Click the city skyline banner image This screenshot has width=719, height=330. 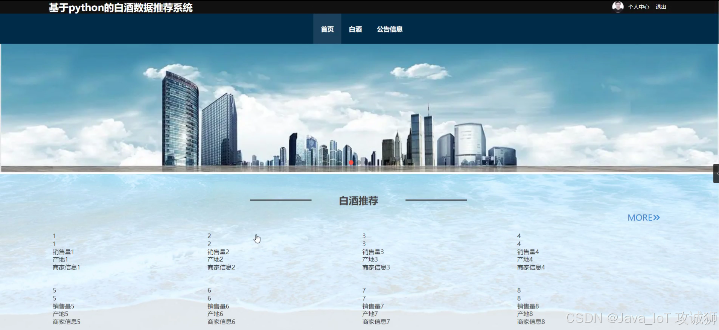click(359, 108)
